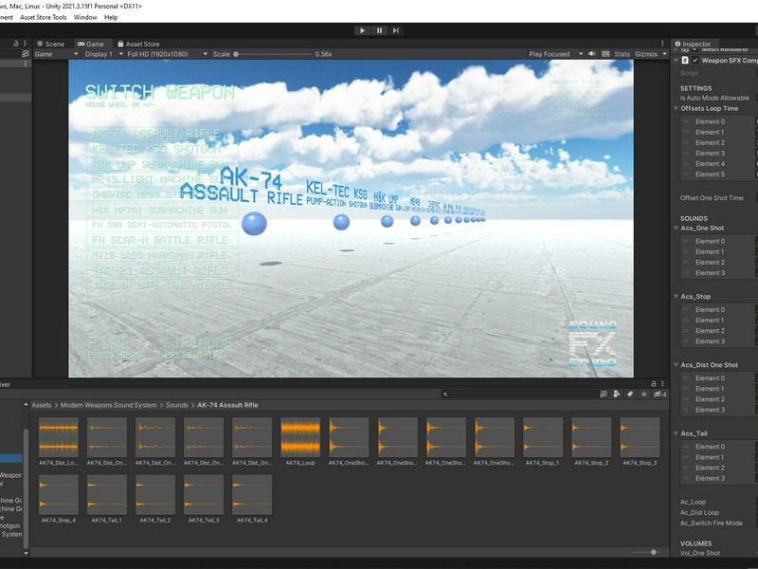Select the AK74_Loop audio clip
Image resolution: width=758 pixels, height=569 pixels.
click(300, 442)
